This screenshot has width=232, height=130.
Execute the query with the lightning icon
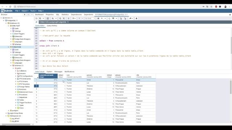[x=102, y=18]
